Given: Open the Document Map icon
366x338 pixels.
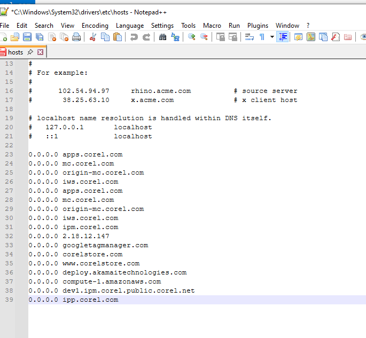Looking at the screenshot, I should pyautogui.click(x=310, y=37).
